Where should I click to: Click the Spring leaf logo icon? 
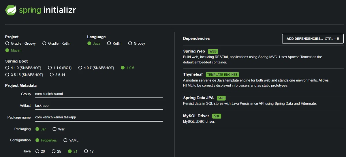tap(11, 10)
